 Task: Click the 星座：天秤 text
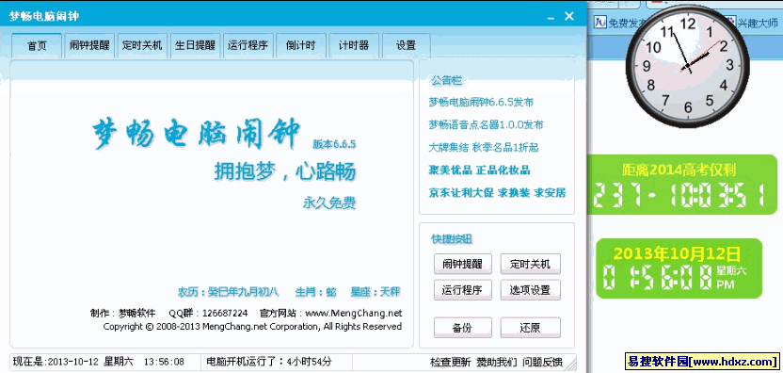pos(375,292)
